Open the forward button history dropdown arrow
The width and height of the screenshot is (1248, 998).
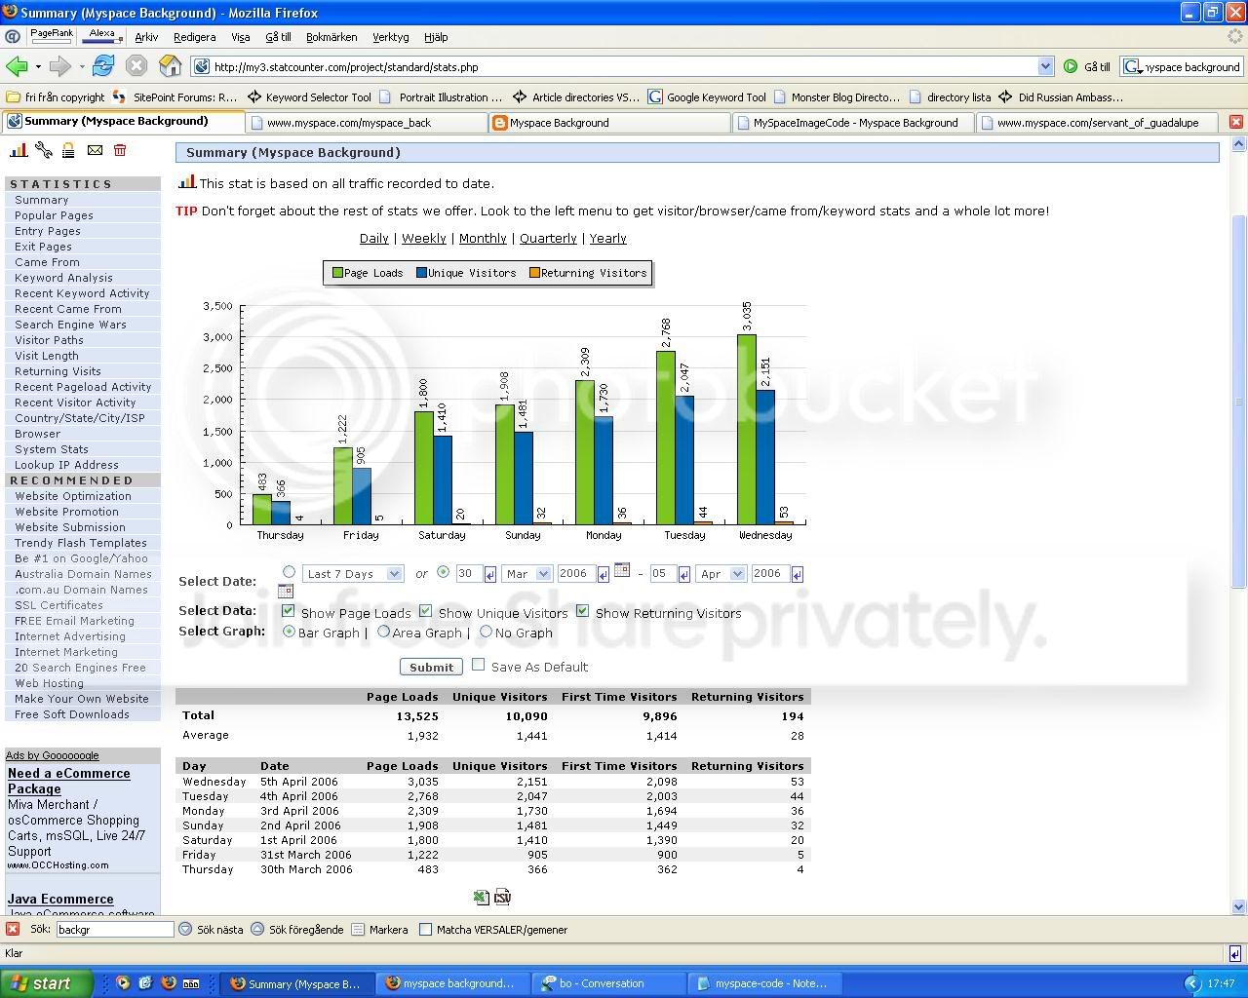point(82,66)
